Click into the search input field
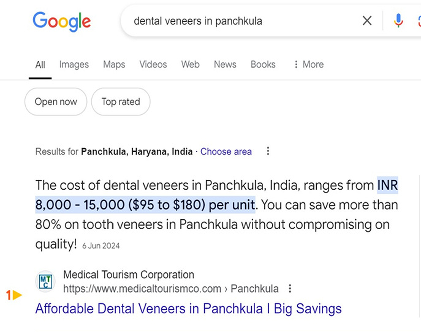The image size is (421, 332). pos(240,21)
